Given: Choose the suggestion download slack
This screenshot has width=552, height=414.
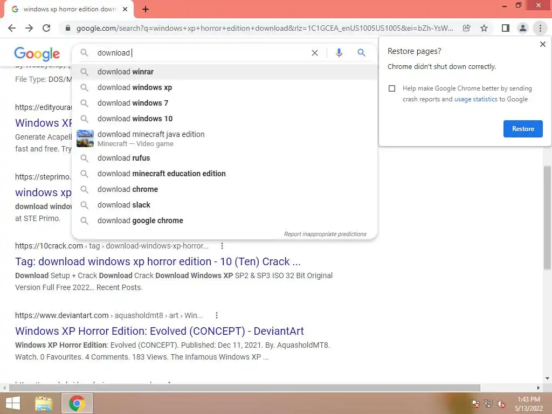Looking at the screenshot, I should (224, 205).
